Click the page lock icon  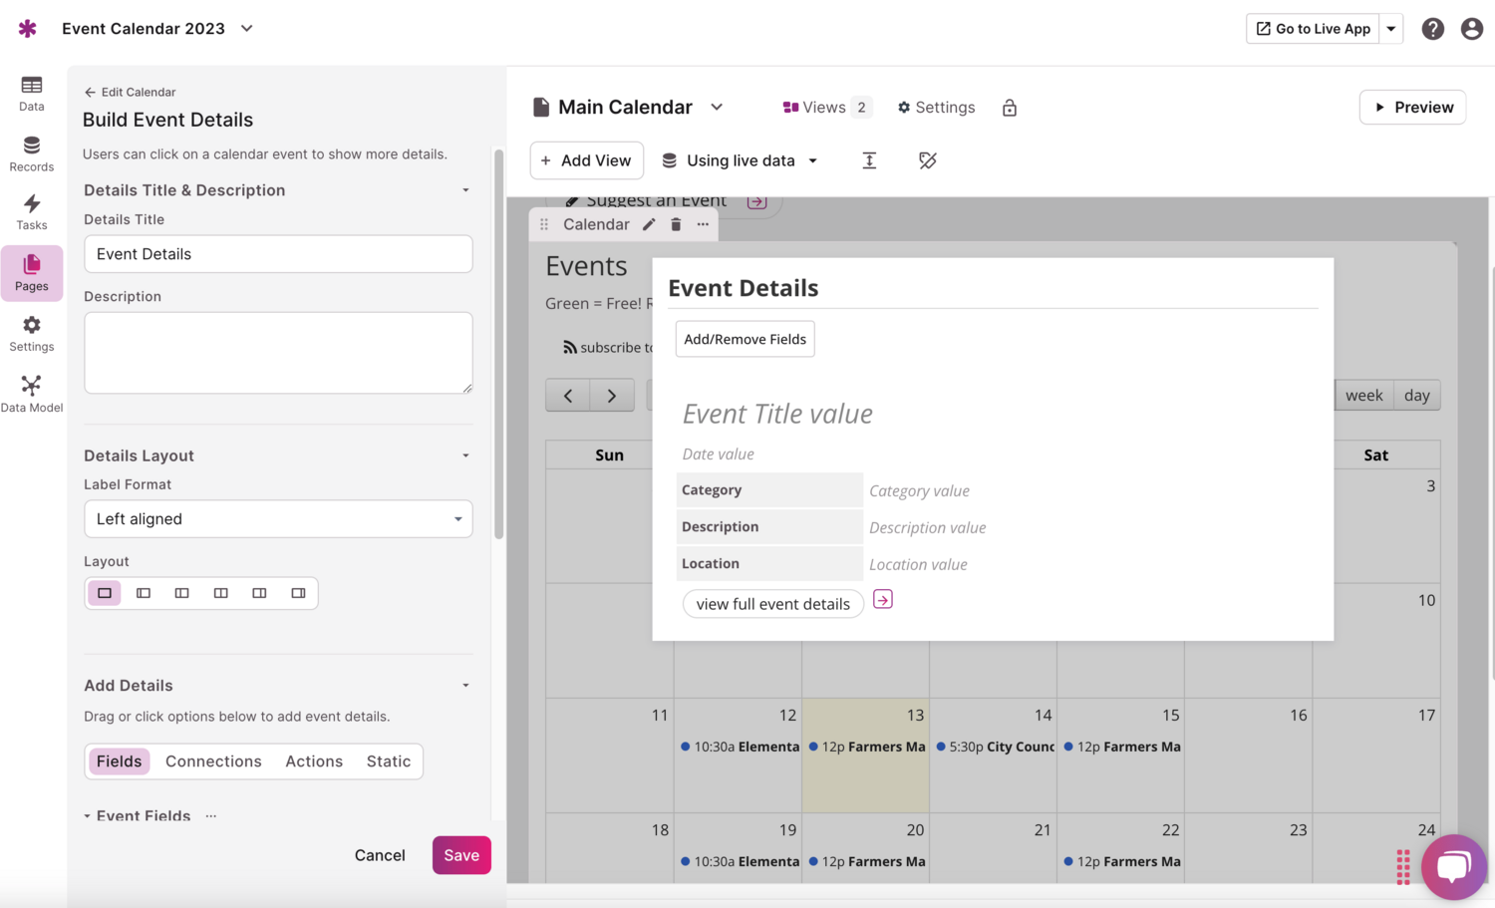point(1010,108)
